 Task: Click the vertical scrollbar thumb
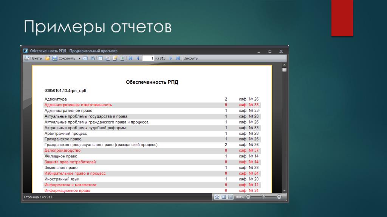(284, 70)
